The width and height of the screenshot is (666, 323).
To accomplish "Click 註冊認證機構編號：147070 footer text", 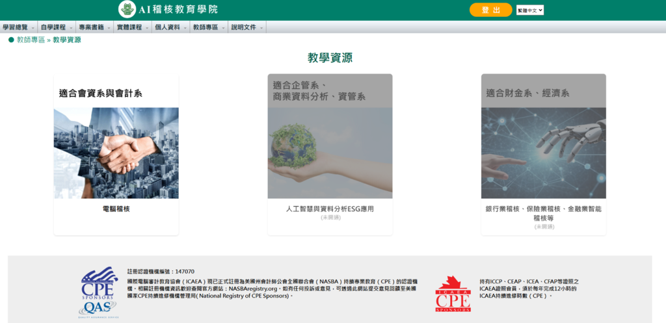I will point(161,271).
